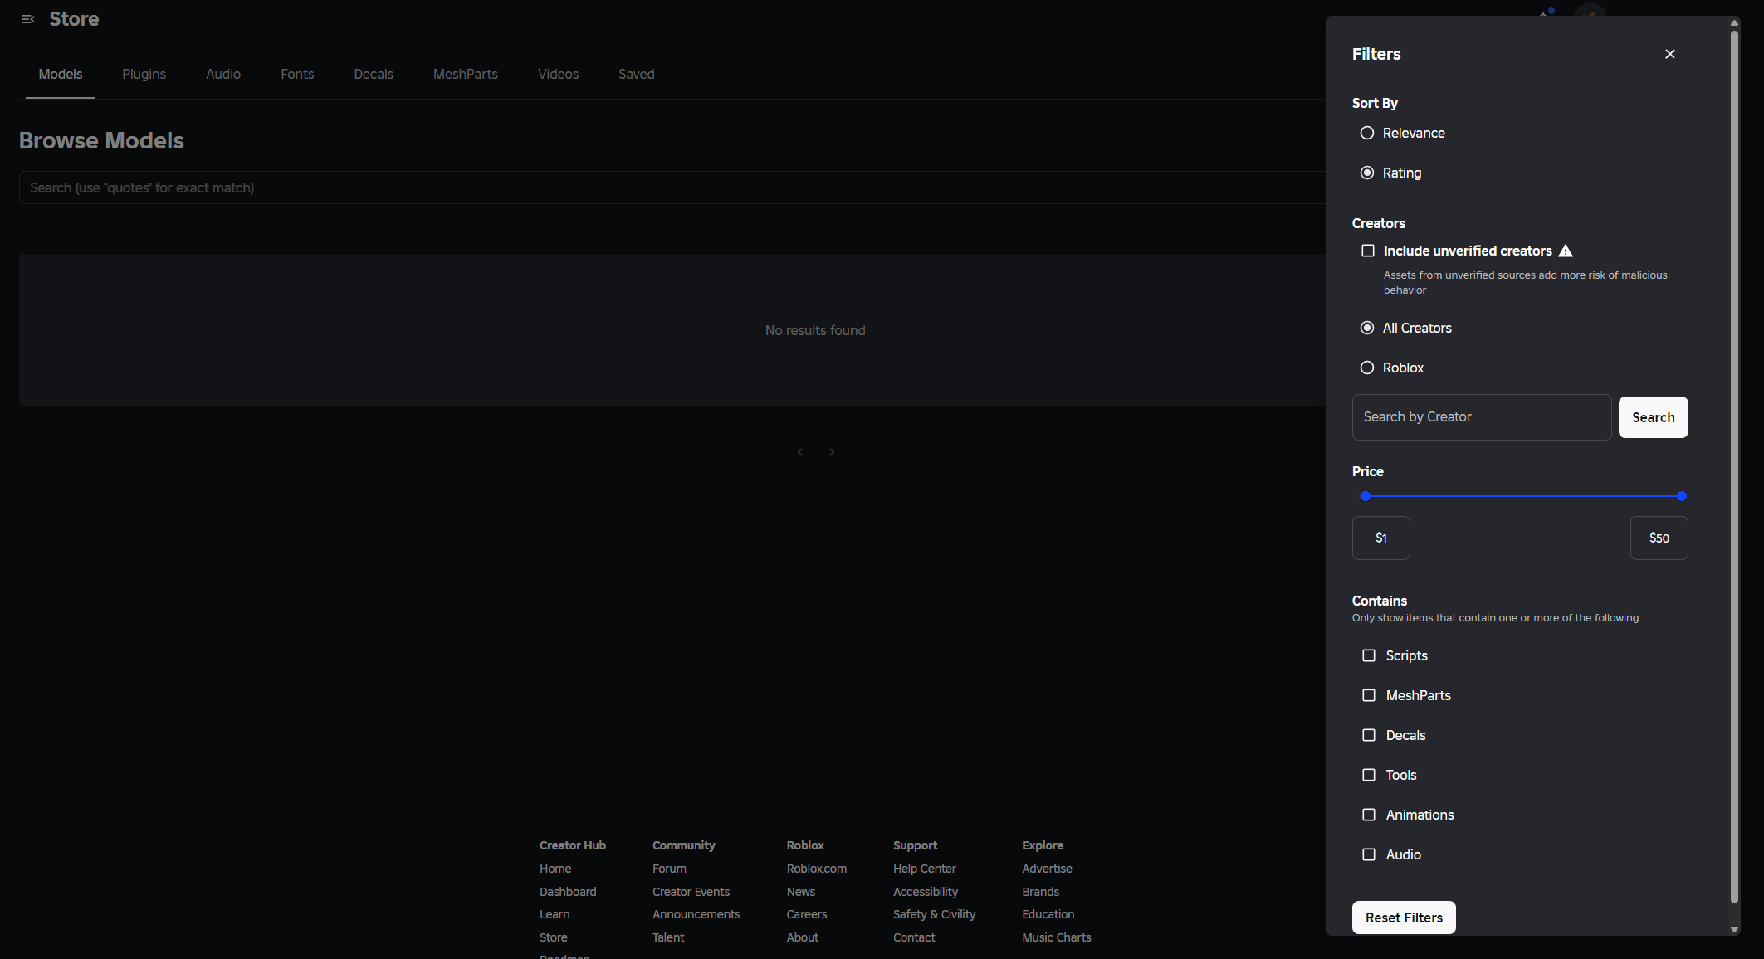The image size is (1764, 959).
Task: Open Music Charts footer link
Action: [x=1056, y=937]
